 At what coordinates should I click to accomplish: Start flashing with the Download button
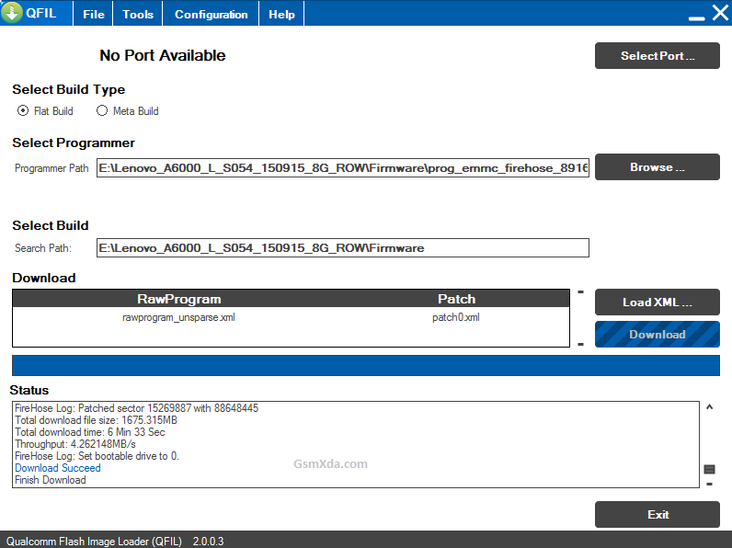click(658, 335)
